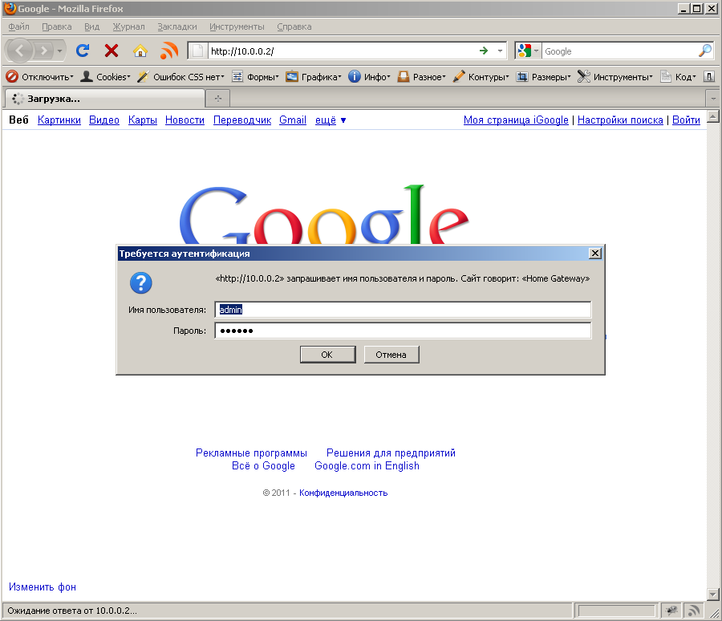Image resolution: width=722 pixels, height=621 pixels.
Task: Click the magnifier icon in search box
Action: [704, 51]
